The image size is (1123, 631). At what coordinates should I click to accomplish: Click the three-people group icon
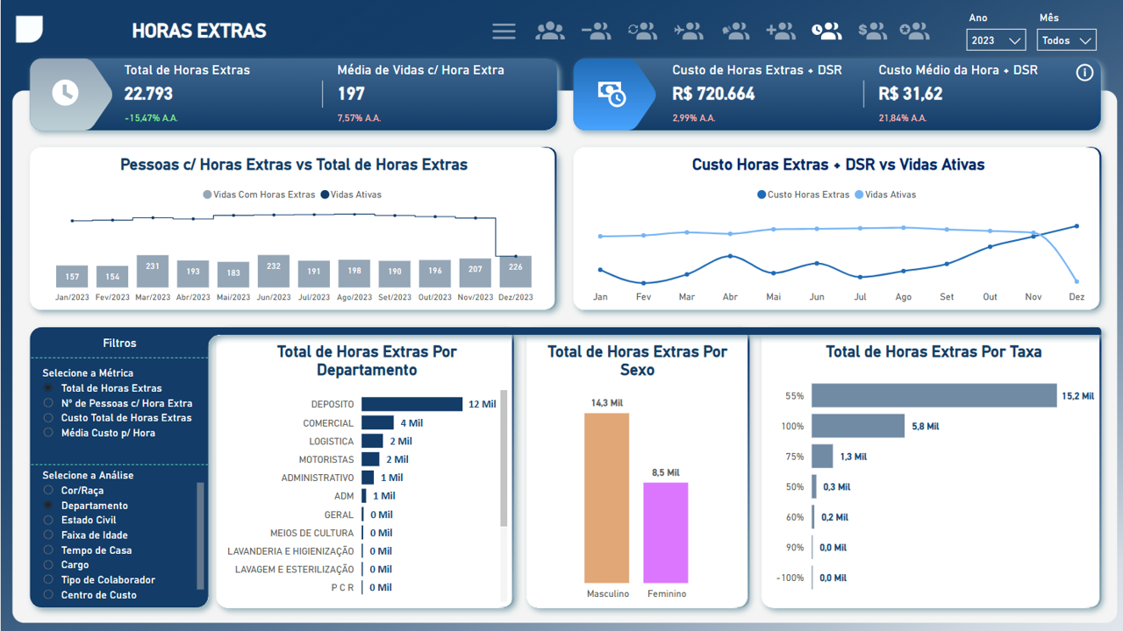[550, 32]
